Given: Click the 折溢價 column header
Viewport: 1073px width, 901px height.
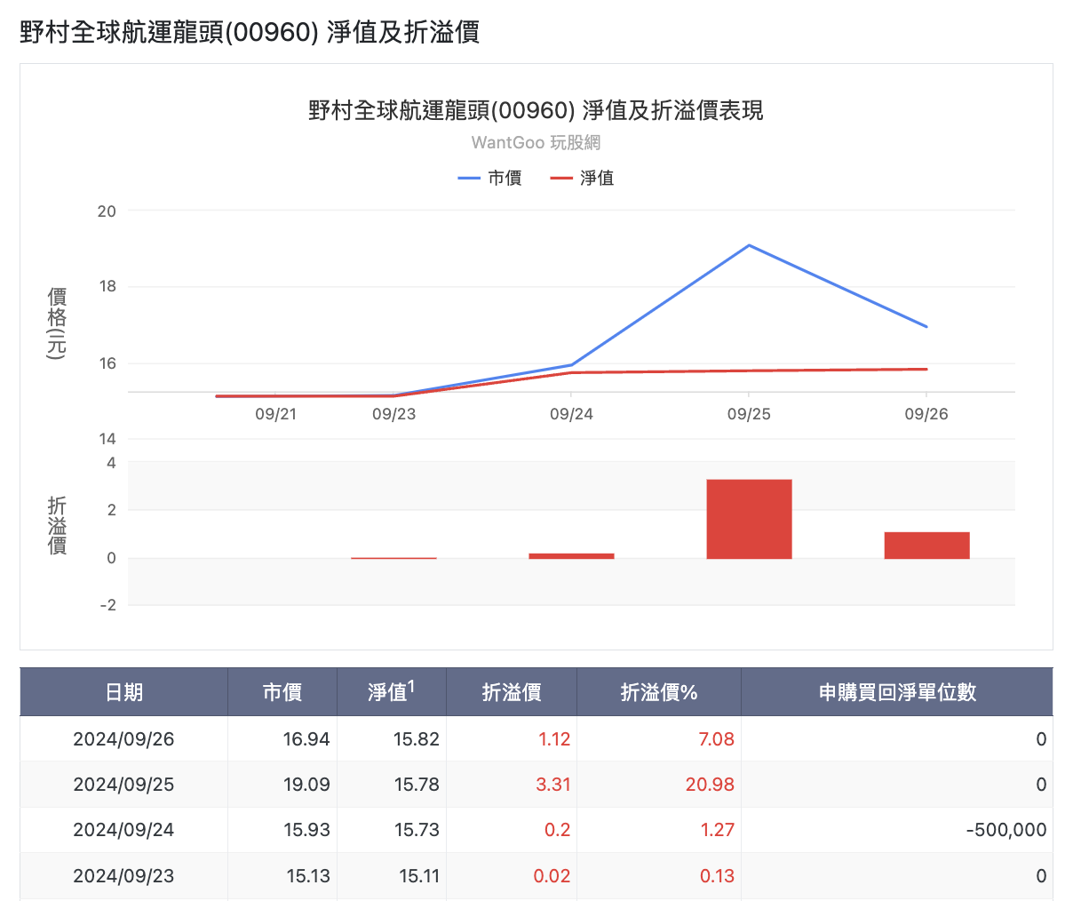Looking at the screenshot, I should click(512, 692).
